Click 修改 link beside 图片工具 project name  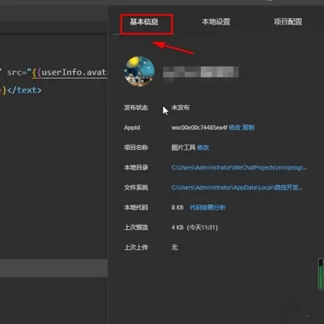[x=203, y=148]
